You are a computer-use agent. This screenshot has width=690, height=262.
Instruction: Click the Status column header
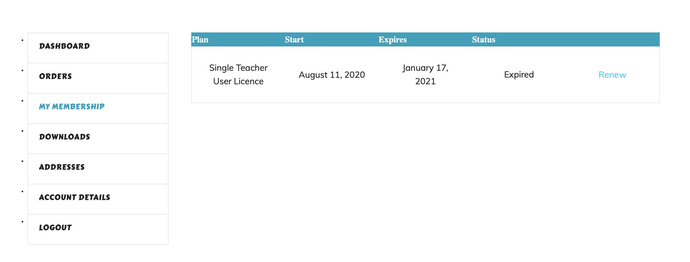(483, 40)
